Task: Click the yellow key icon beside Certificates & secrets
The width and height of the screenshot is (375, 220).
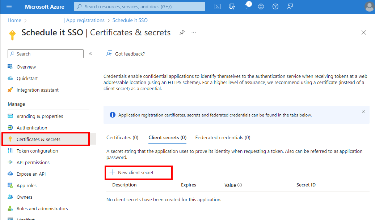Action: coord(10,139)
